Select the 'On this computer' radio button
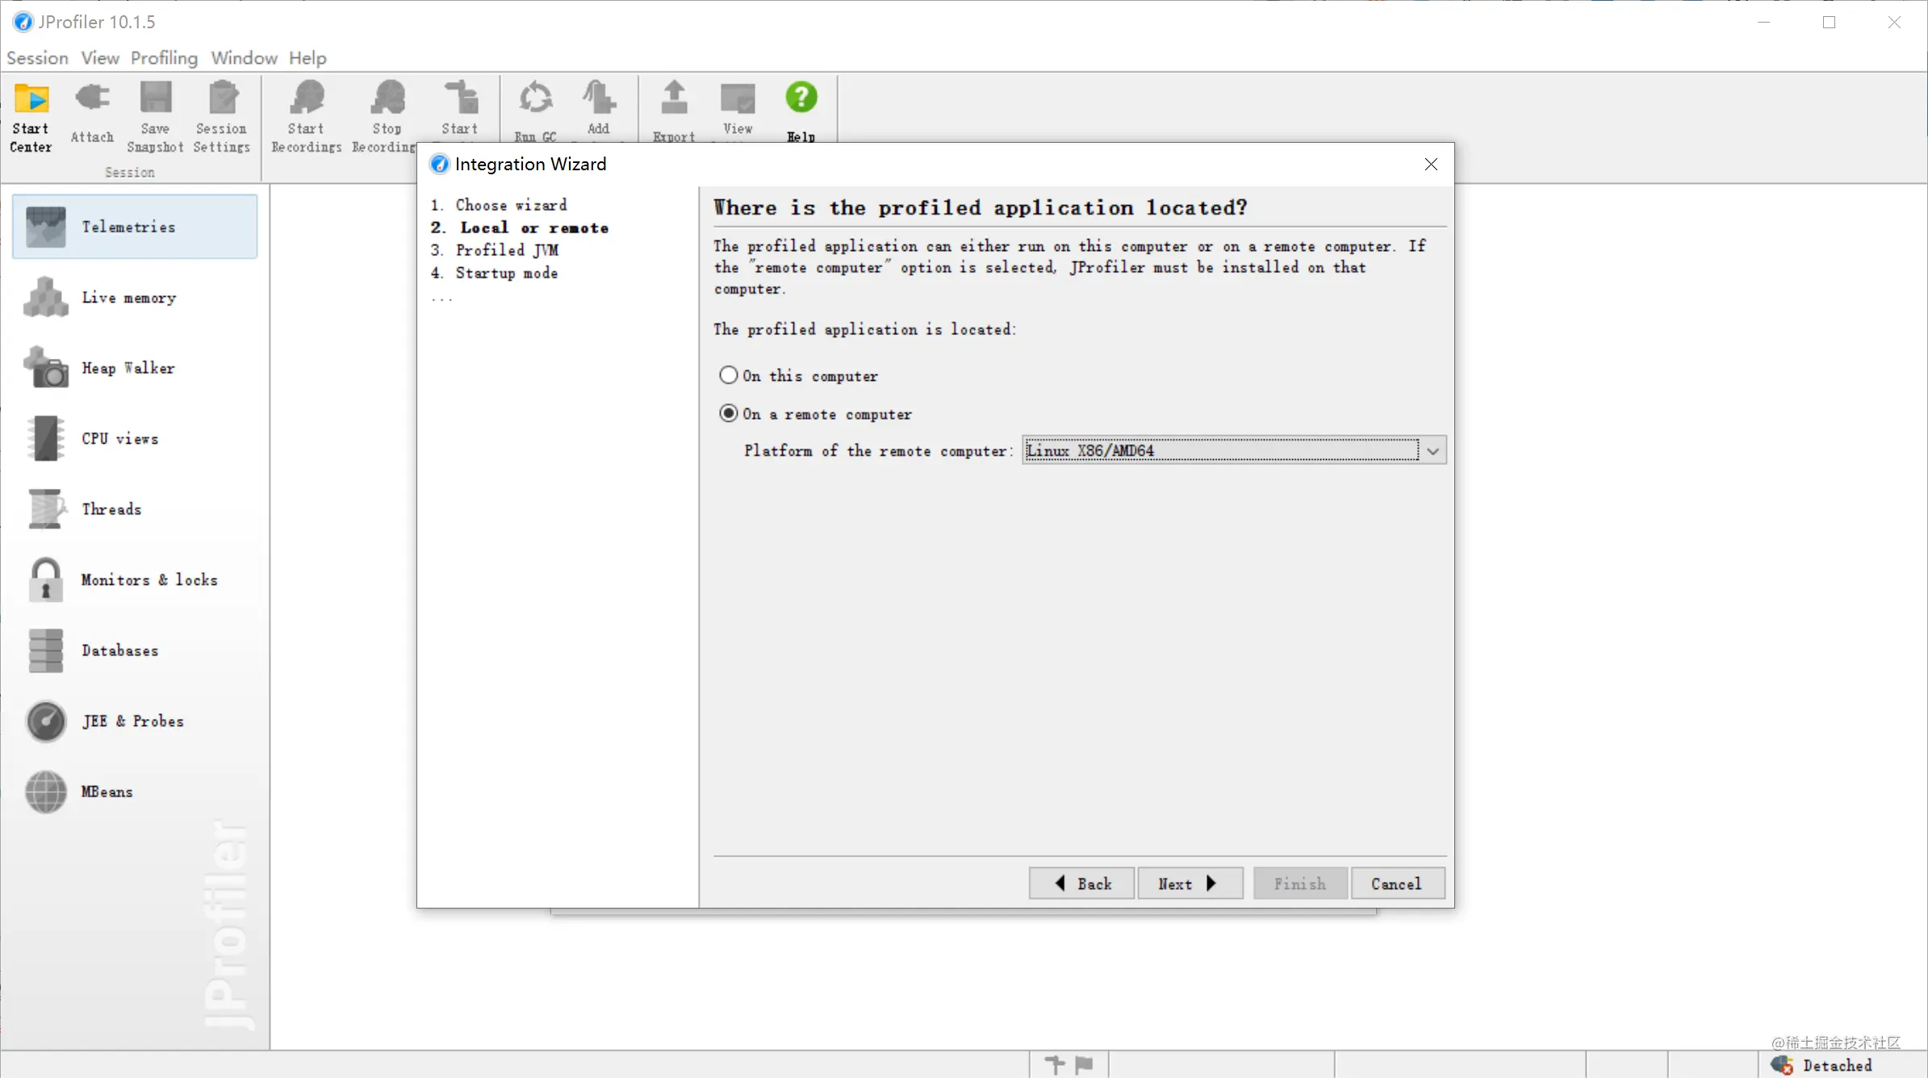Screen dimensions: 1928x1078 (729, 375)
